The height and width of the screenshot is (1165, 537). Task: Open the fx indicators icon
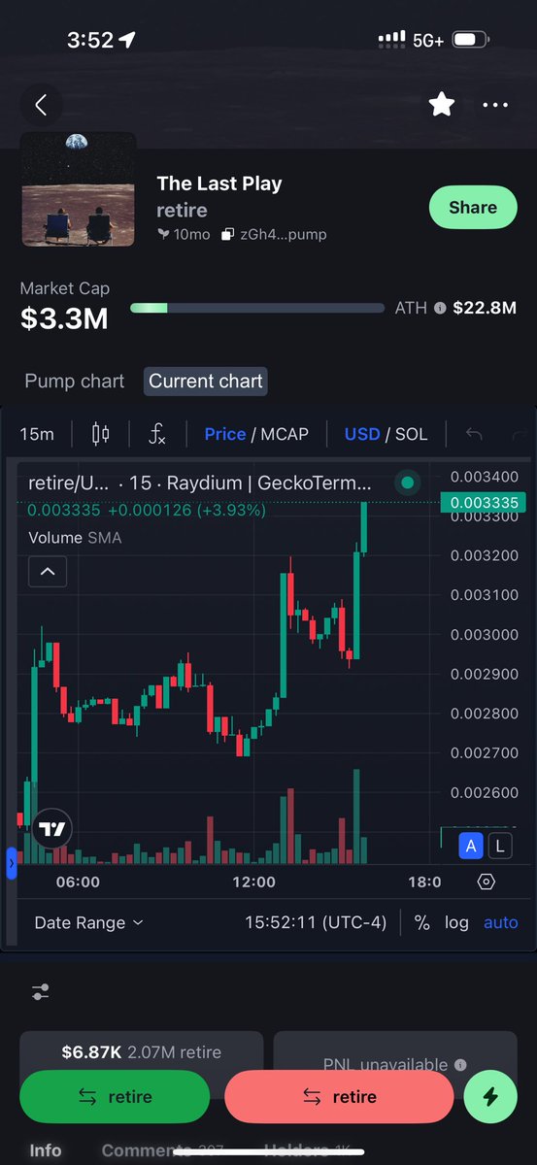tap(157, 434)
